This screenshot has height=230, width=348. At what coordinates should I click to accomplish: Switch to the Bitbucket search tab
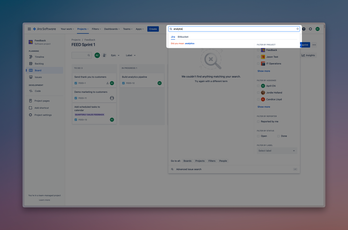(183, 37)
